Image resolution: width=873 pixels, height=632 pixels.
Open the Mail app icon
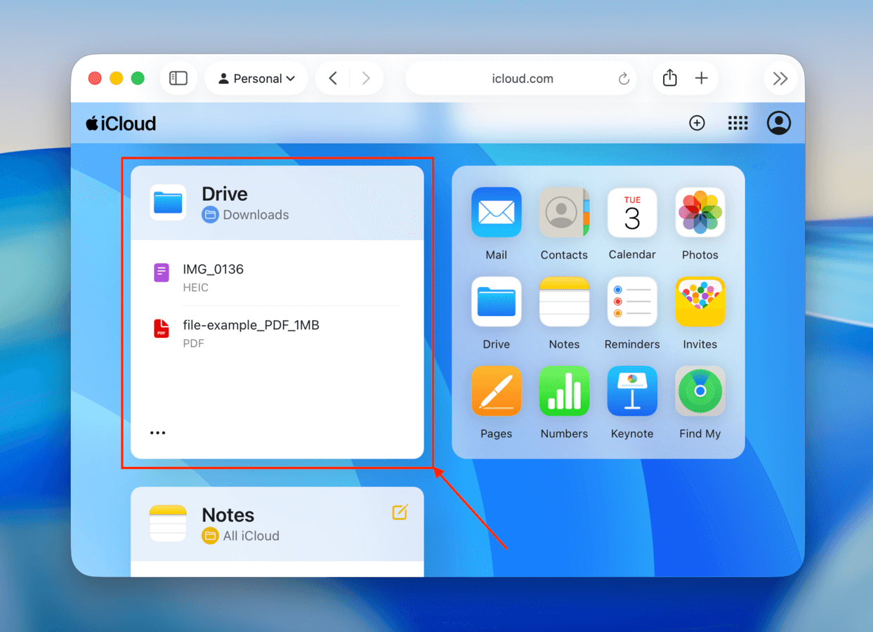pyautogui.click(x=496, y=213)
